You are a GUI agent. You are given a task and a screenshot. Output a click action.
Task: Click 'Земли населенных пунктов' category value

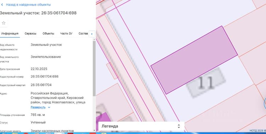pyautogui.click(x=52, y=131)
